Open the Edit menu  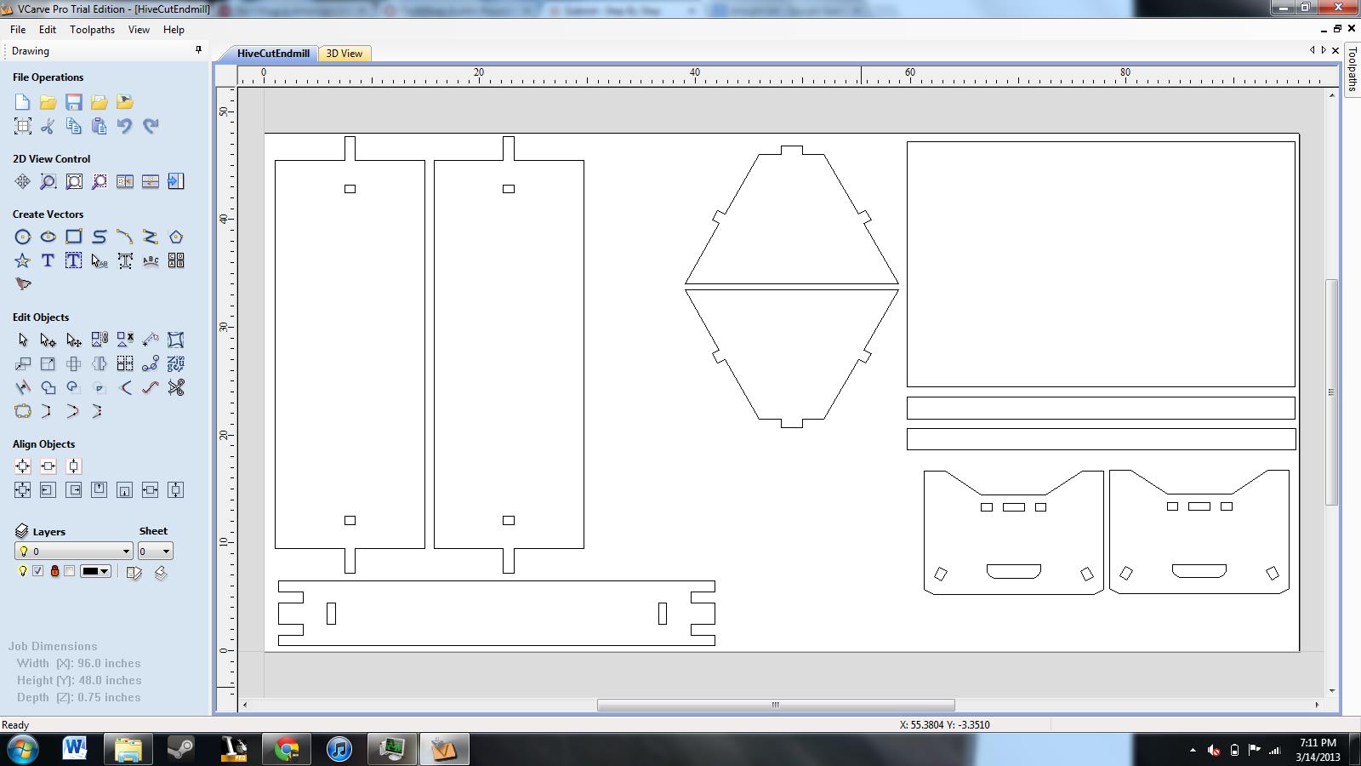click(x=48, y=29)
